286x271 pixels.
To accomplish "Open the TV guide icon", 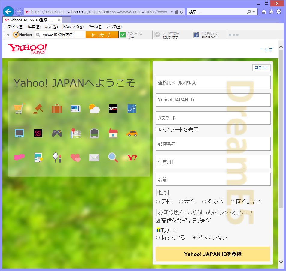I will pyautogui.click(x=19, y=133).
